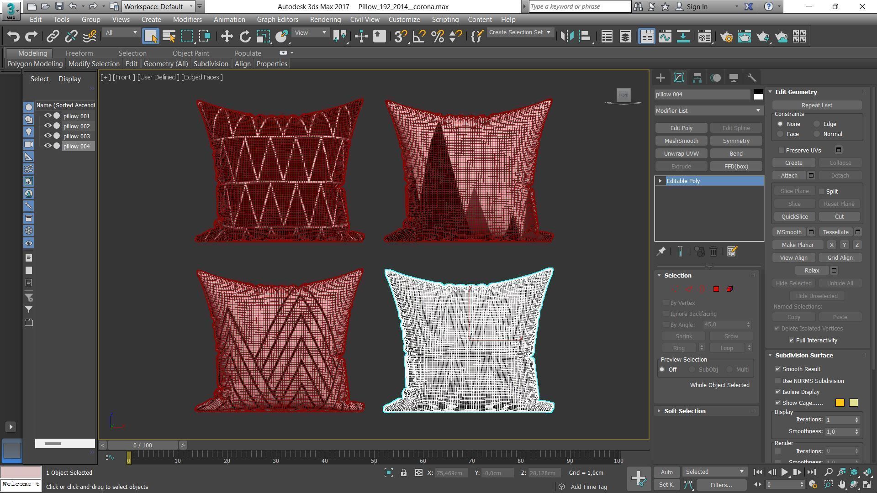The image size is (877, 493).
Task: Enable Use NURMS Subdivision checkbox
Action: (x=778, y=381)
